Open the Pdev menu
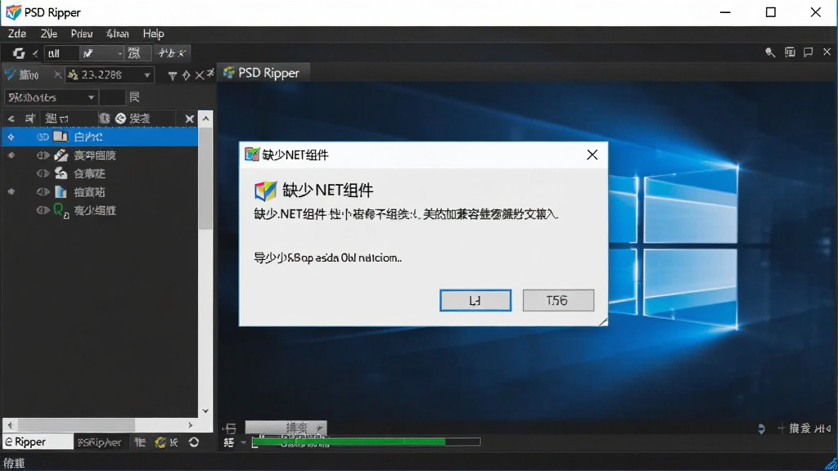Viewport: 838px width, 471px height. (x=82, y=34)
